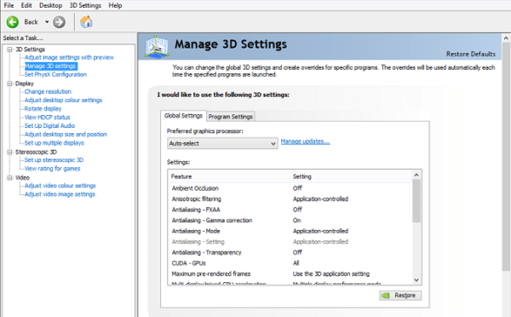Select the Ambient Occlusion setting row
Image resolution: width=511 pixels, height=317 pixels.
tap(290, 188)
